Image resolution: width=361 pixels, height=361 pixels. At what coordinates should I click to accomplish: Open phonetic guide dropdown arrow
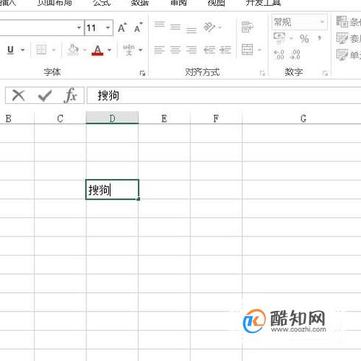click(141, 50)
